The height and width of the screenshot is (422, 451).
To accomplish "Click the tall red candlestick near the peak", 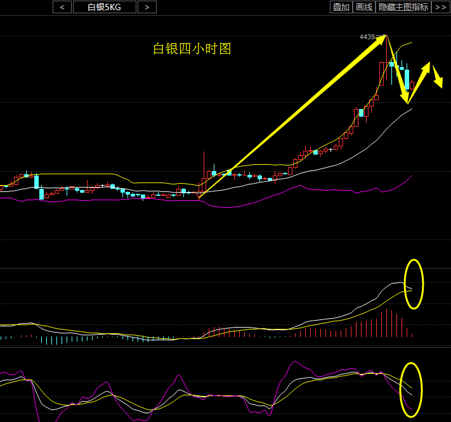I will [382, 73].
